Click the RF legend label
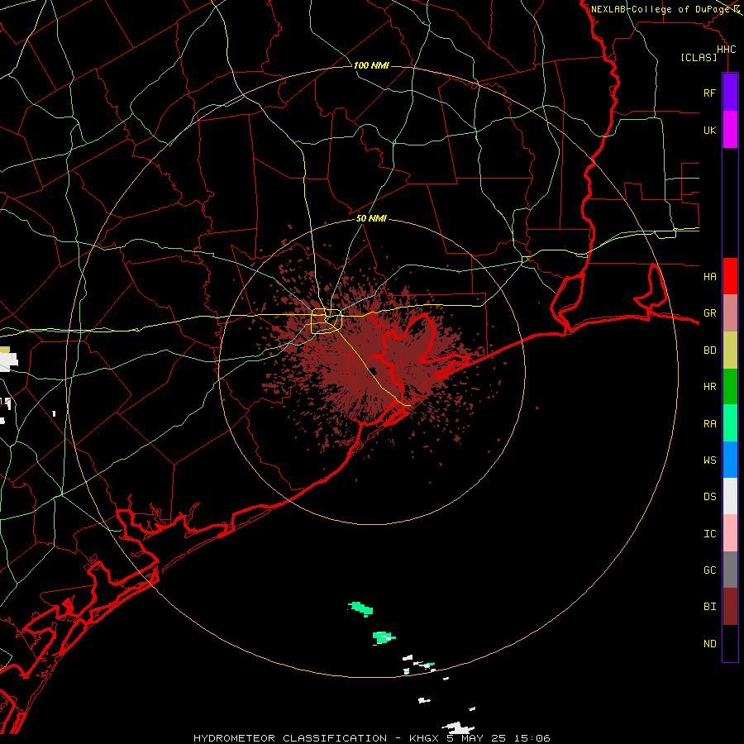 (x=709, y=93)
